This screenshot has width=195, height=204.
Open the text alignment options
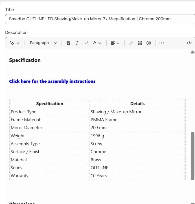pyautogui.click(x=113, y=43)
